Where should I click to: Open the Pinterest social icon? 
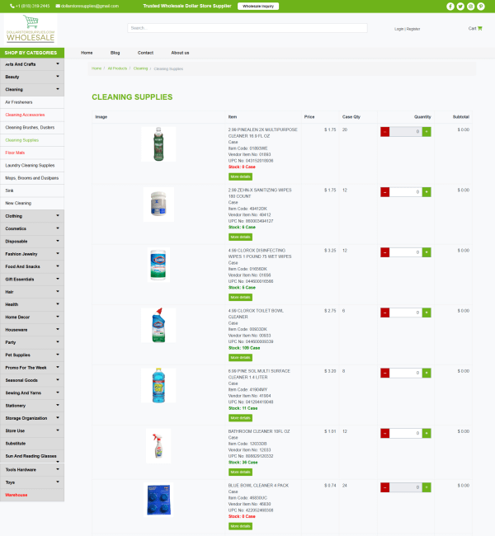(480, 6)
